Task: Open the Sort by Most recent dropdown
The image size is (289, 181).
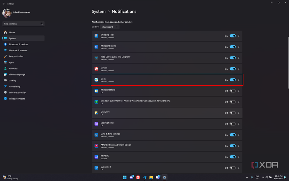Action: coord(110,27)
